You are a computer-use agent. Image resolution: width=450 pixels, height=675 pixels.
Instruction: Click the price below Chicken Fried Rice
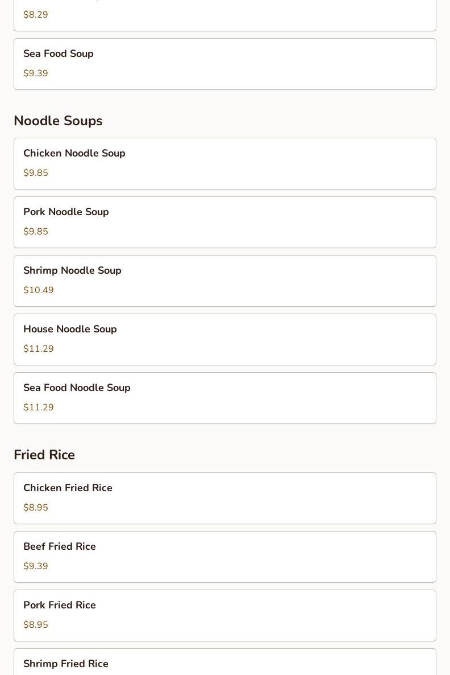tap(36, 508)
